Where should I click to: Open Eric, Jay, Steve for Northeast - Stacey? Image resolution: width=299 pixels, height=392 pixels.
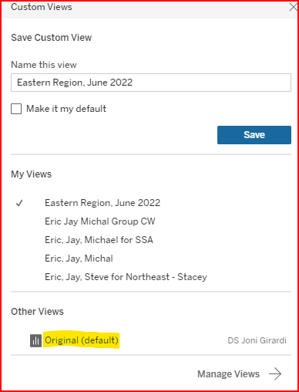[126, 277]
